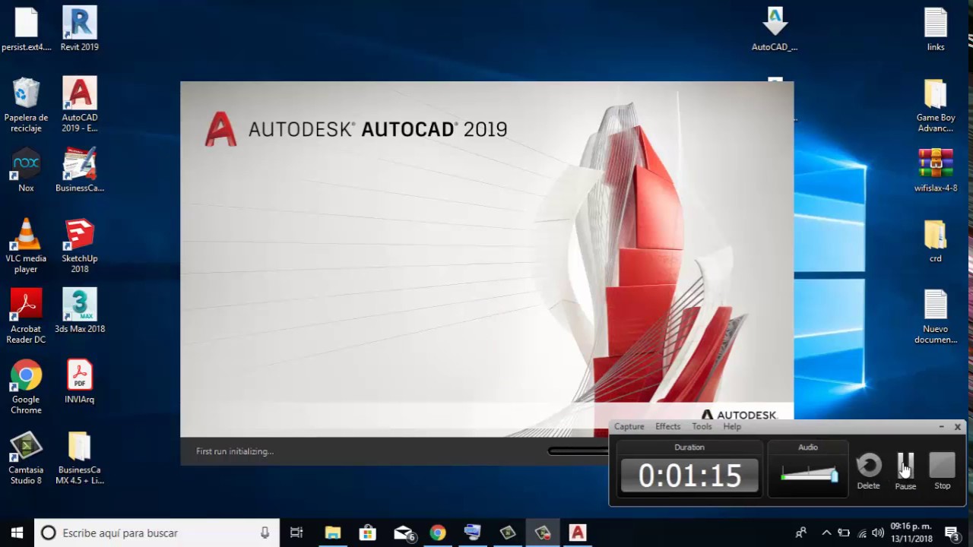The image size is (973, 547).
Task: Click the 0:01:15 duration display
Action: 689,476
